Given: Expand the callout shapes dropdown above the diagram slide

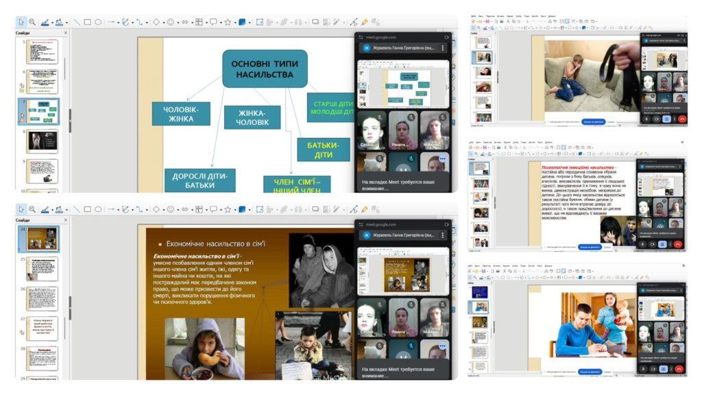Looking at the screenshot, I should pos(221,22).
